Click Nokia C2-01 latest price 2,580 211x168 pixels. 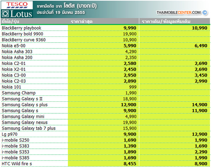coord(130,63)
